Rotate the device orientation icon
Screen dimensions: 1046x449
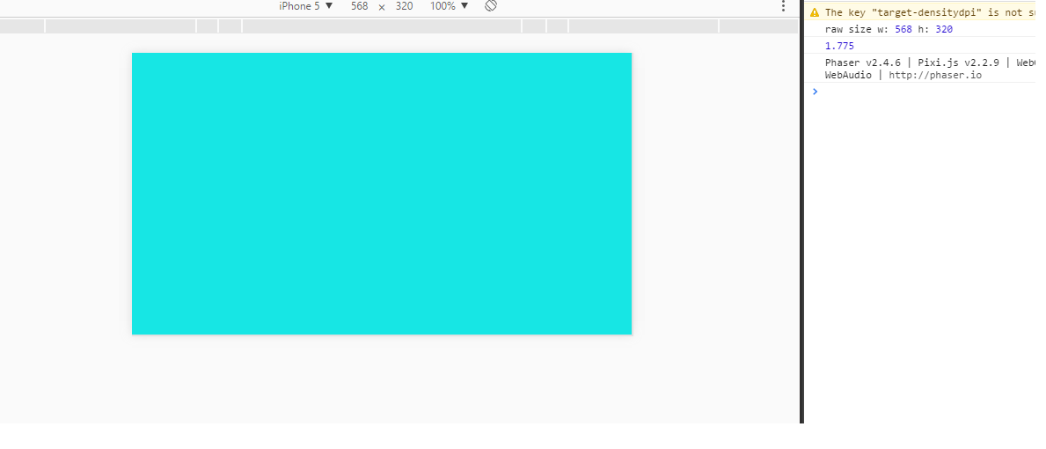click(x=491, y=5)
